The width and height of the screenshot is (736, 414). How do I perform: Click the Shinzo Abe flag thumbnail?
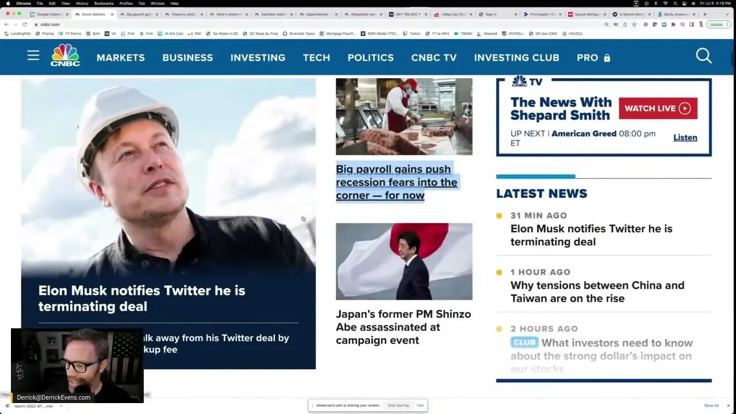(404, 261)
